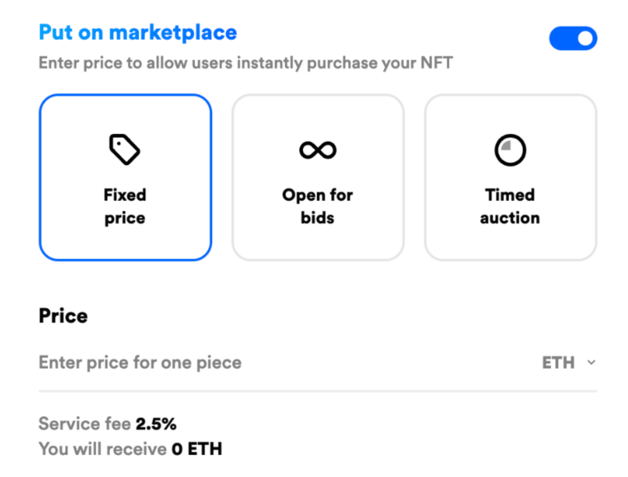The image size is (628, 477).
Task: Select the Fixed price option card
Action: [126, 177]
